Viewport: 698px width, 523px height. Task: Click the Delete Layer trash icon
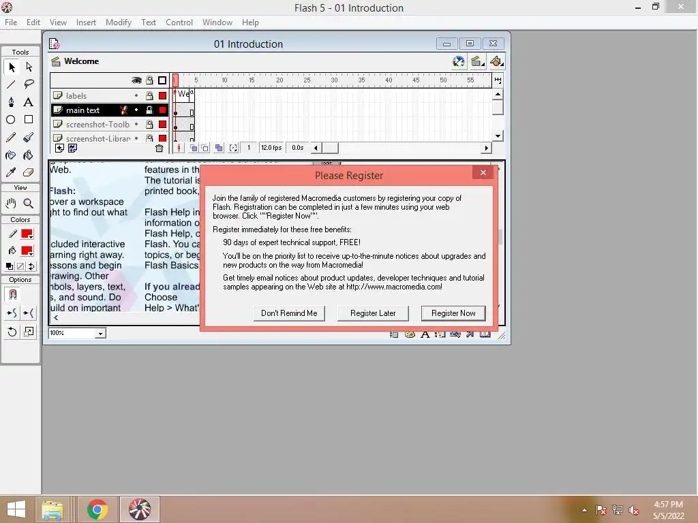[x=159, y=148]
